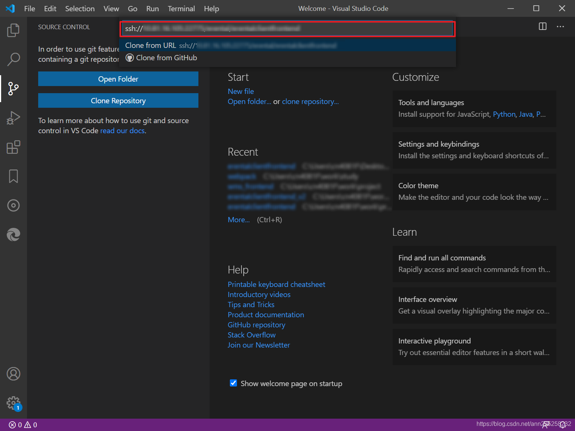Click the Java link in Tools and languages

point(526,114)
